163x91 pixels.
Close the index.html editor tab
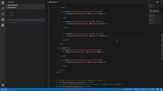tap(58, 2)
